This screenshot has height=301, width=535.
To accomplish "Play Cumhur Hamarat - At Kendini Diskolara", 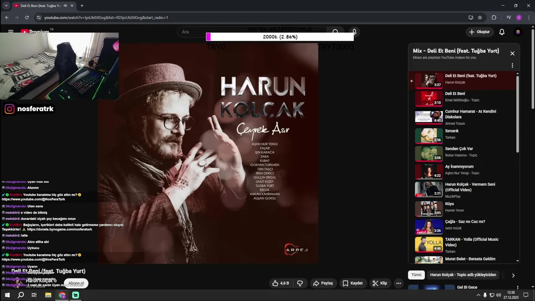I will pos(463,117).
